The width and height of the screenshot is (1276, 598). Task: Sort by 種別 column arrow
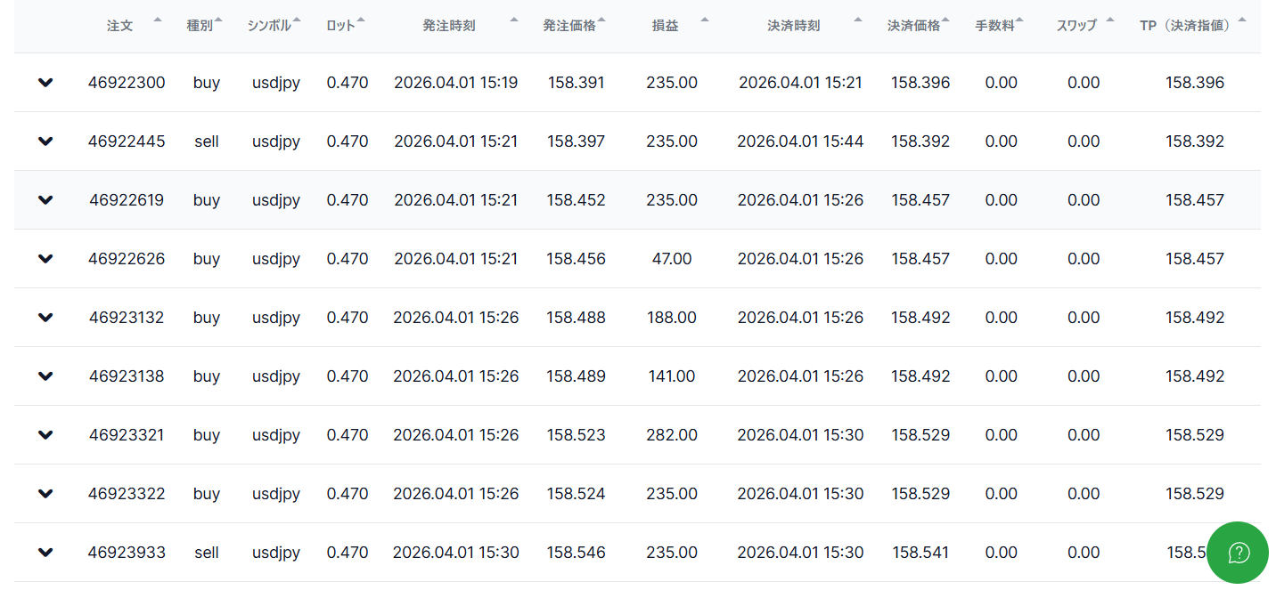coord(218,20)
